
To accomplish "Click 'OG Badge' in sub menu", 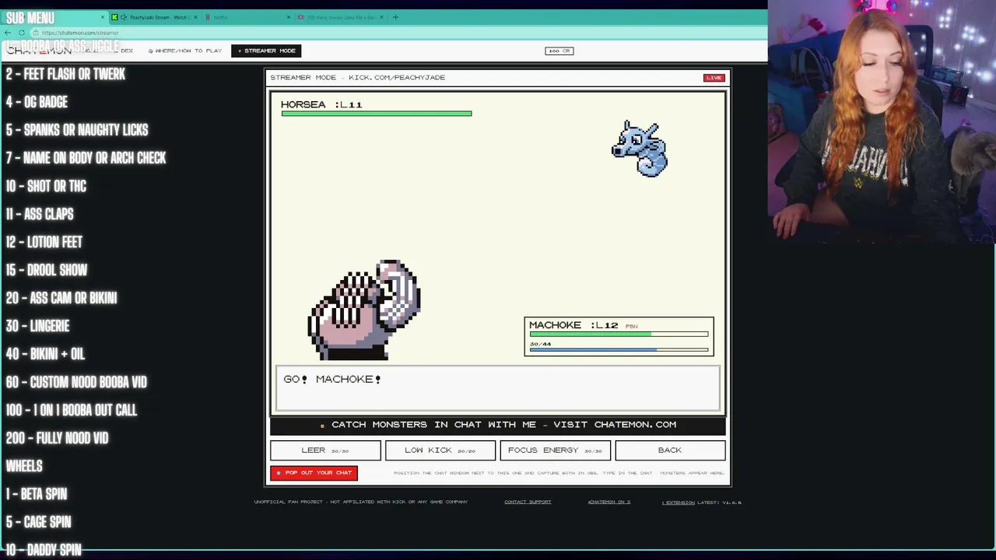I will [x=37, y=102].
